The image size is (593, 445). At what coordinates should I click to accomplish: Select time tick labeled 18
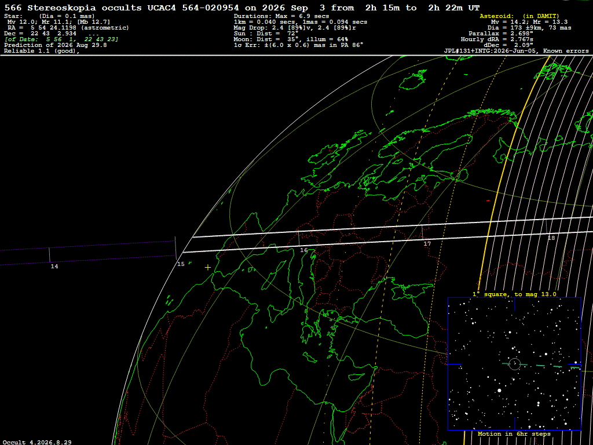point(551,238)
